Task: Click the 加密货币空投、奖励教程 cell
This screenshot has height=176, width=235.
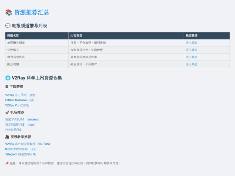Action: (126, 50)
